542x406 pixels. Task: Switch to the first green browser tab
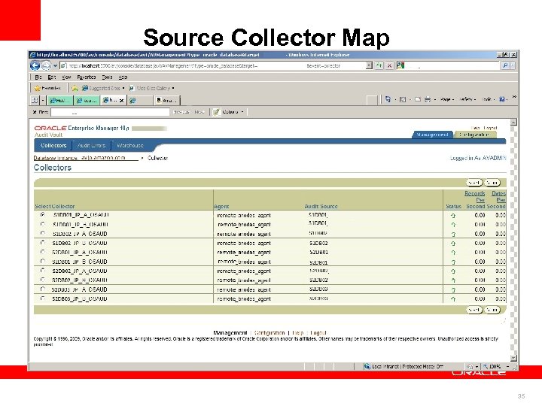60,101
